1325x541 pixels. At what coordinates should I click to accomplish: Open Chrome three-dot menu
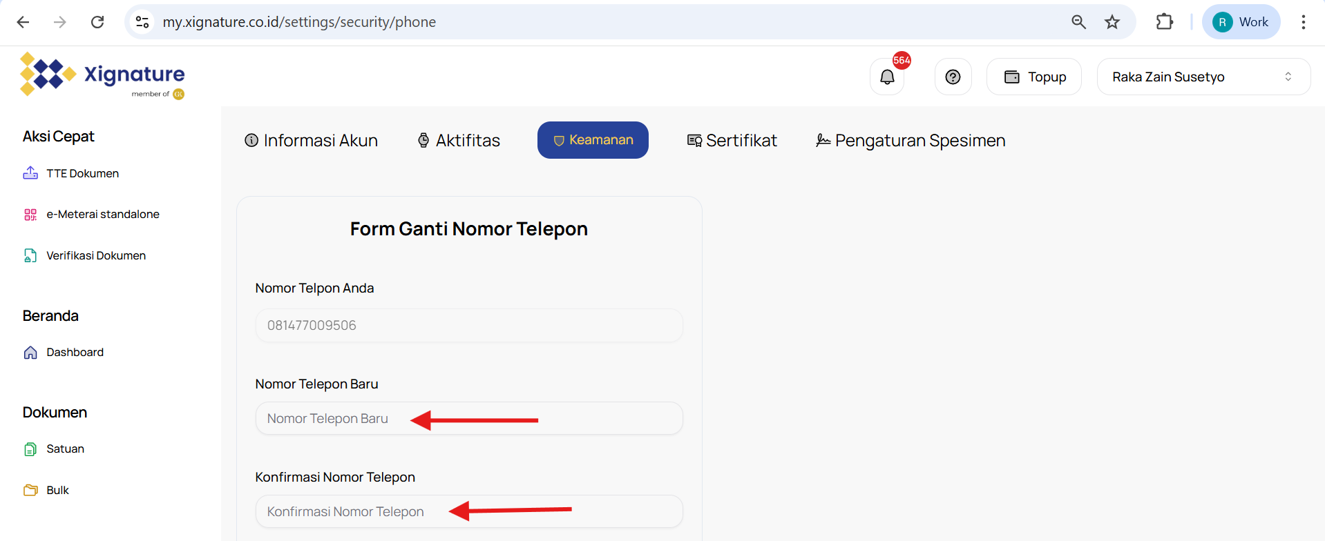point(1303,22)
